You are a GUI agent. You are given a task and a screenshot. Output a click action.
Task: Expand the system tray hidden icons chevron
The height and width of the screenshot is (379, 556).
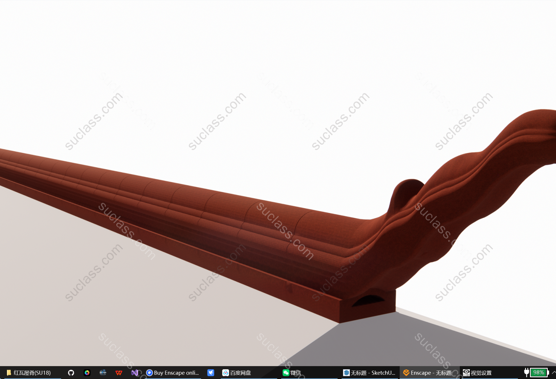point(553,372)
